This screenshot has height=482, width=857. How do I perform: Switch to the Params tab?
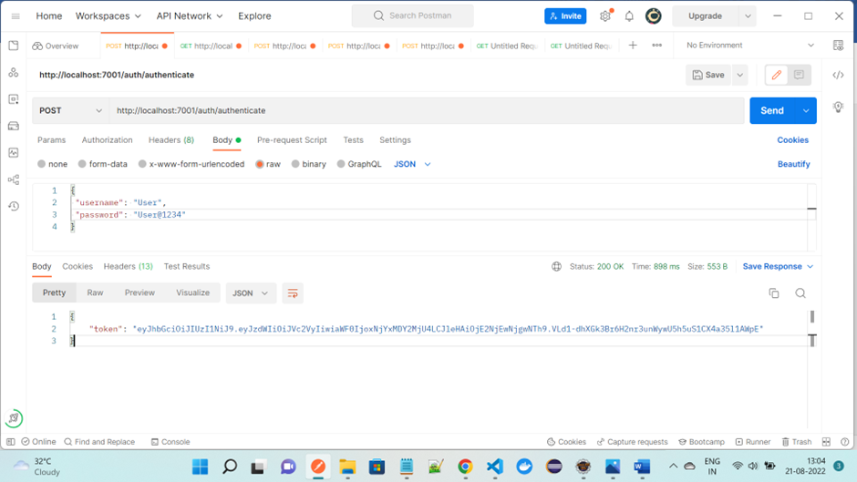(x=51, y=140)
